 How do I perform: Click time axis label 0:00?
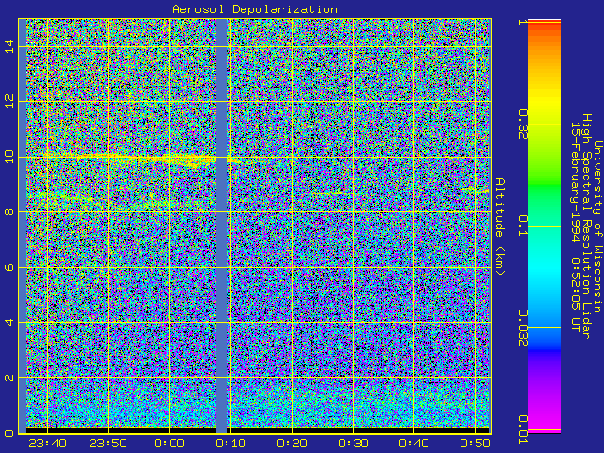click(x=170, y=444)
